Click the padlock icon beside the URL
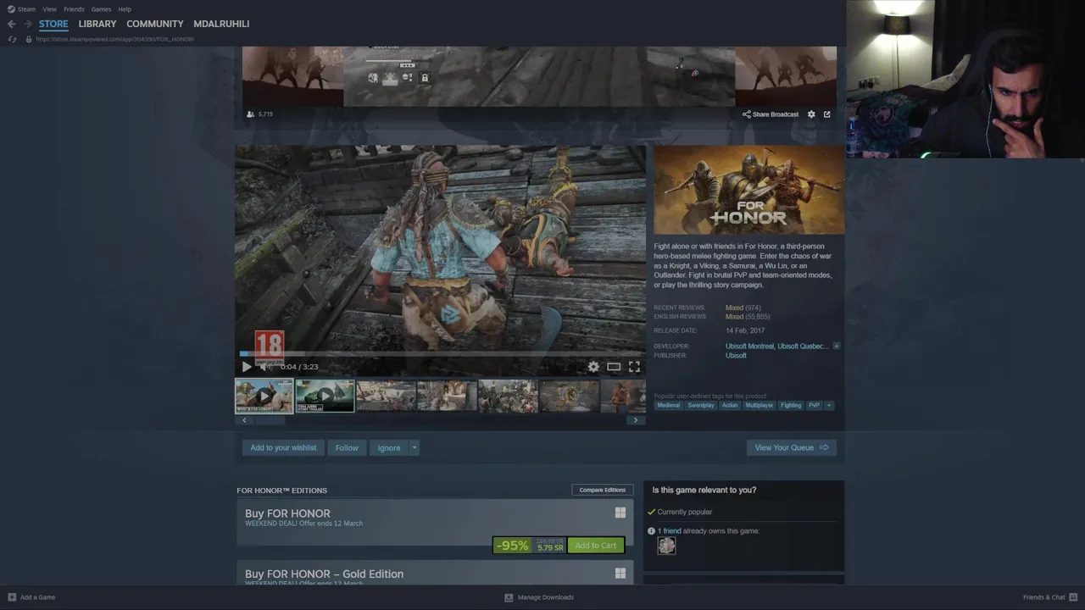Image resolution: width=1085 pixels, height=610 pixels. 28,39
